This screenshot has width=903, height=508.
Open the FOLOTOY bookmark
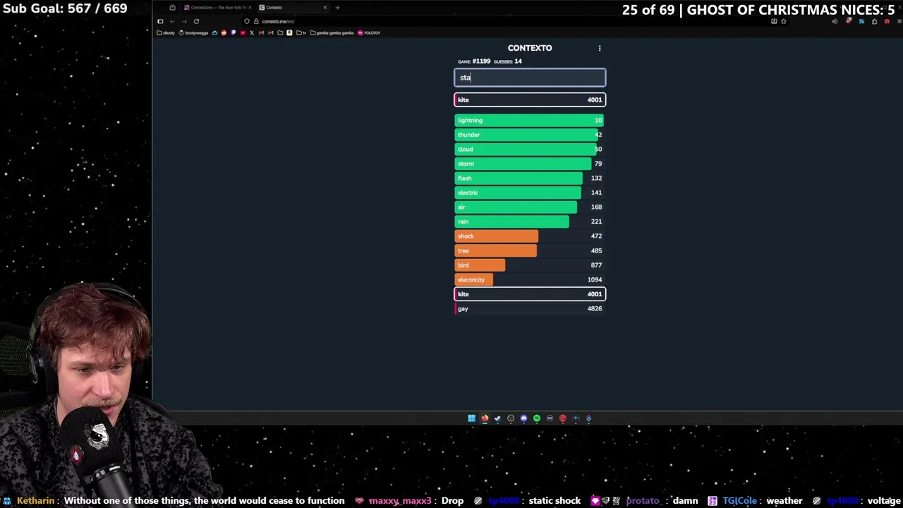(369, 32)
